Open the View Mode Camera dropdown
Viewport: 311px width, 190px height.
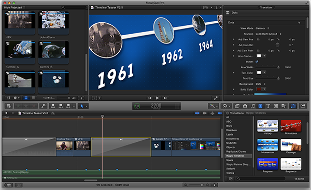(262, 28)
